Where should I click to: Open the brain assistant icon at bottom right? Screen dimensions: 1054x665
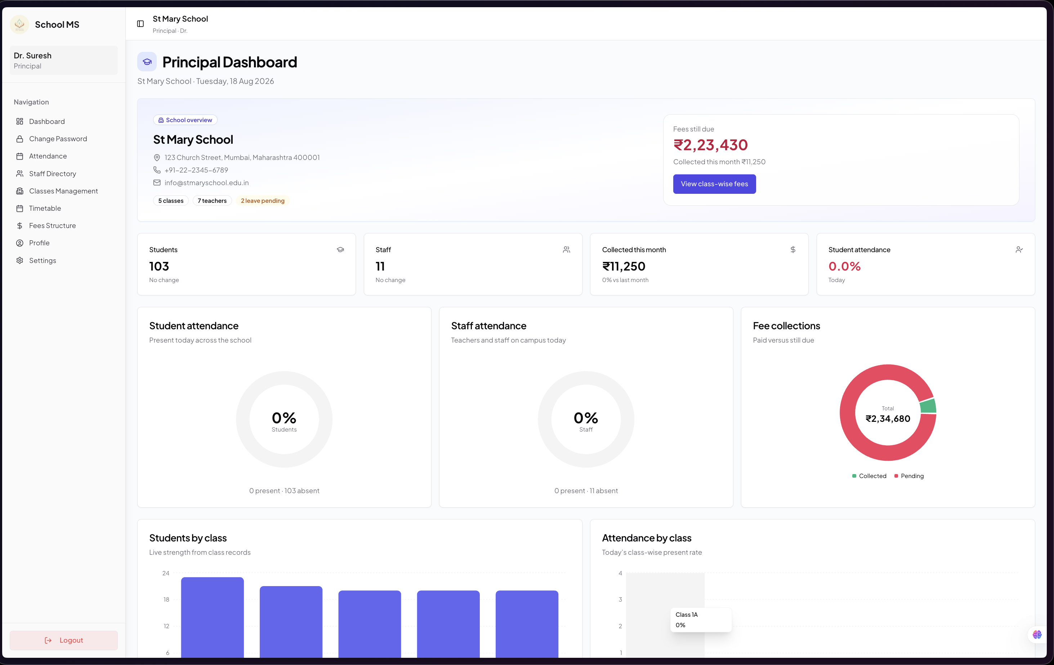[x=1037, y=634]
